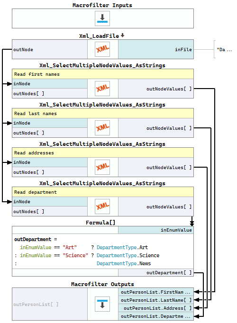Click the "Science" string in the formula

click(x=75, y=255)
